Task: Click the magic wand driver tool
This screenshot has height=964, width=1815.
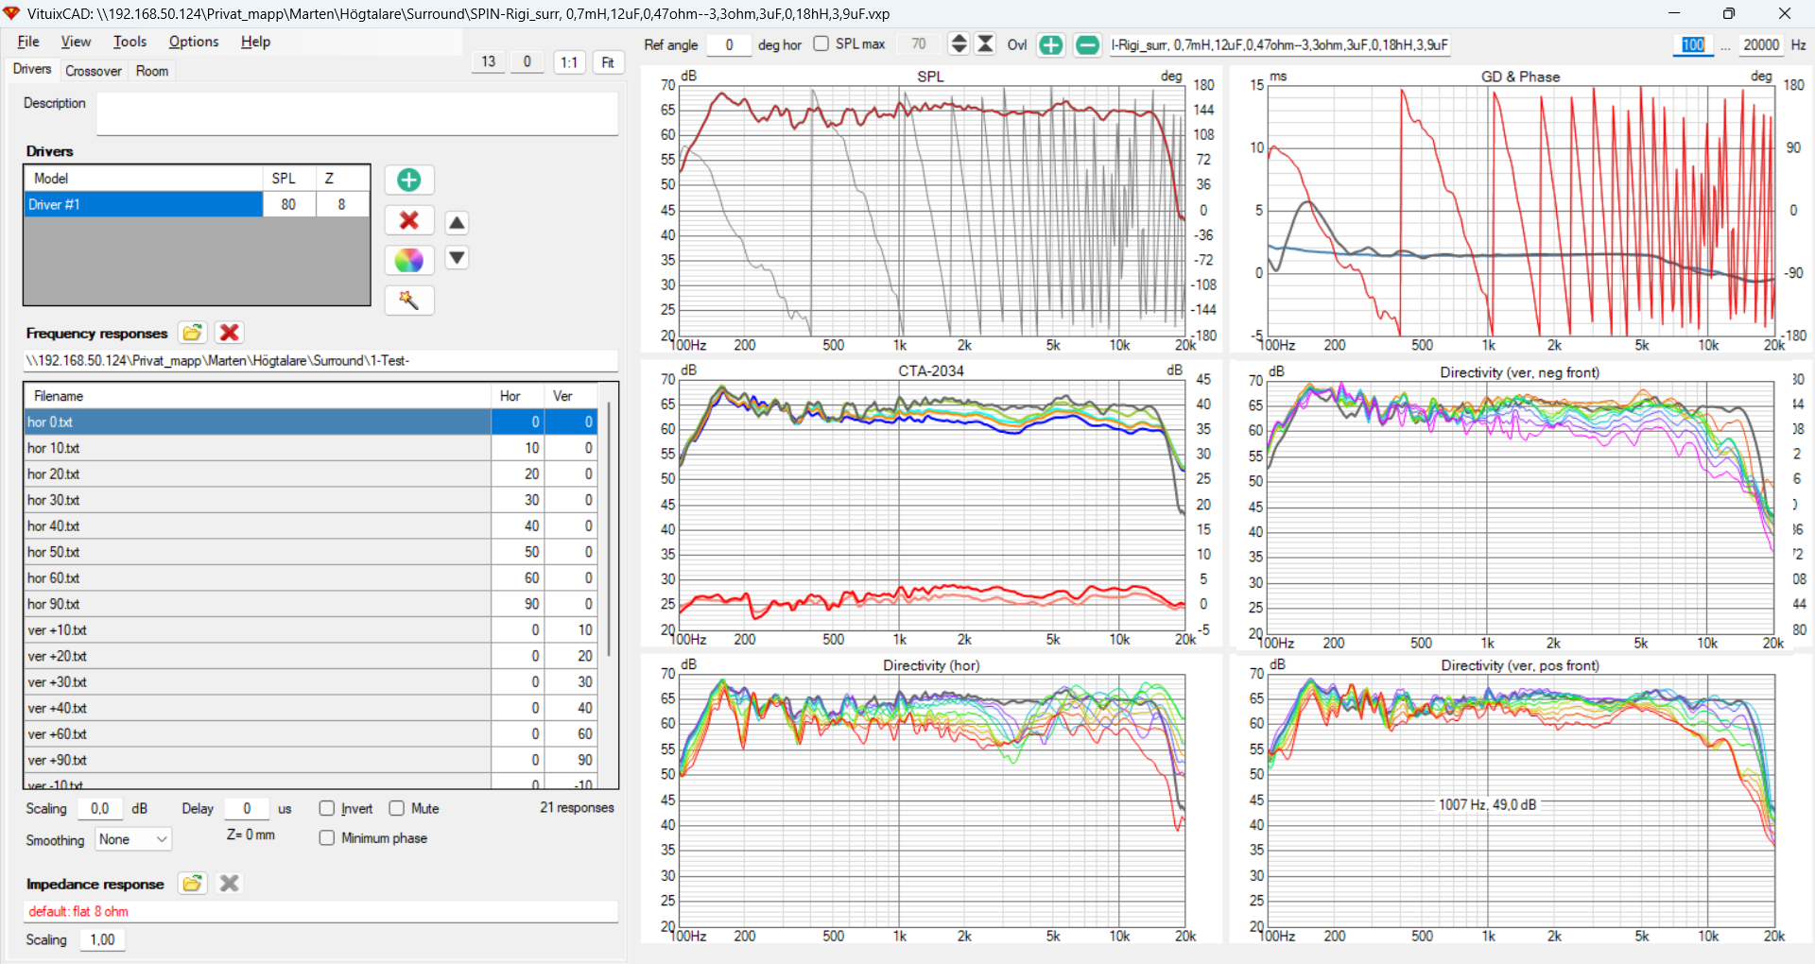Action: pyautogui.click(x=409, y=301)
